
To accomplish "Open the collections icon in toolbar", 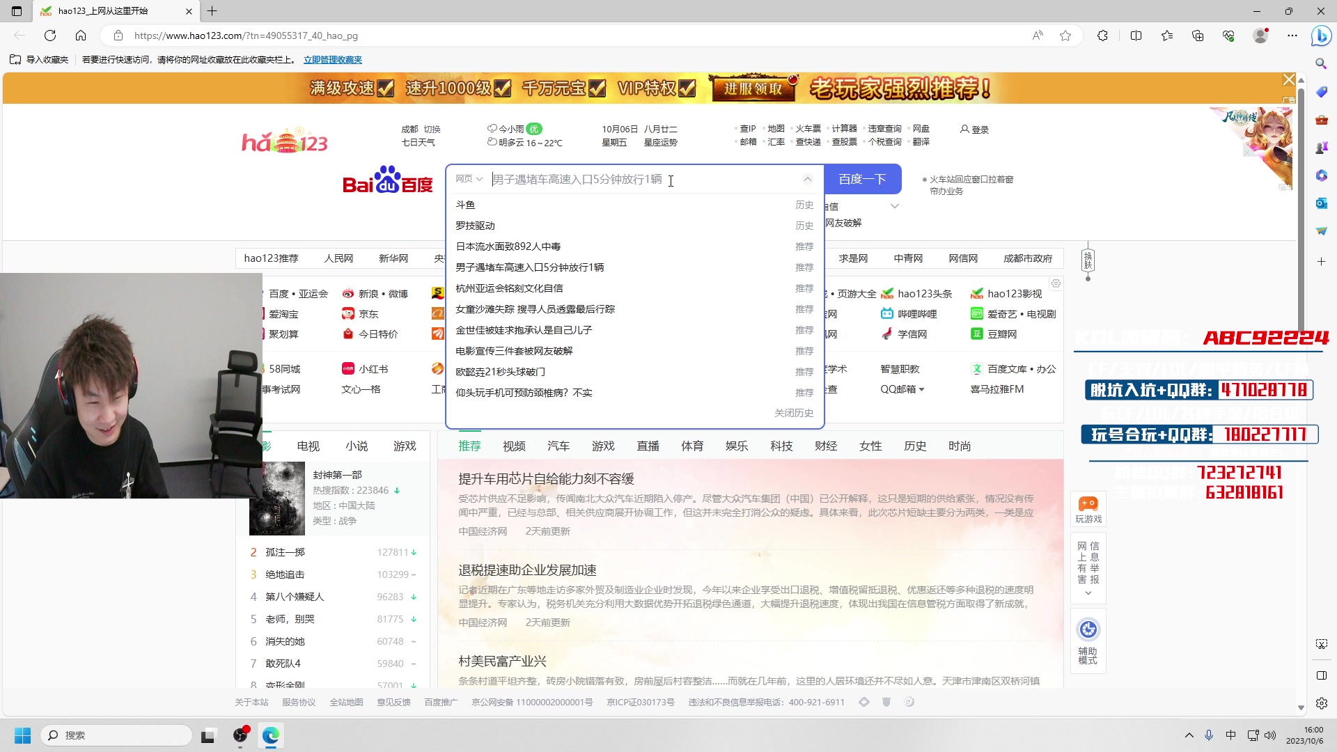I will point(1198,36).
